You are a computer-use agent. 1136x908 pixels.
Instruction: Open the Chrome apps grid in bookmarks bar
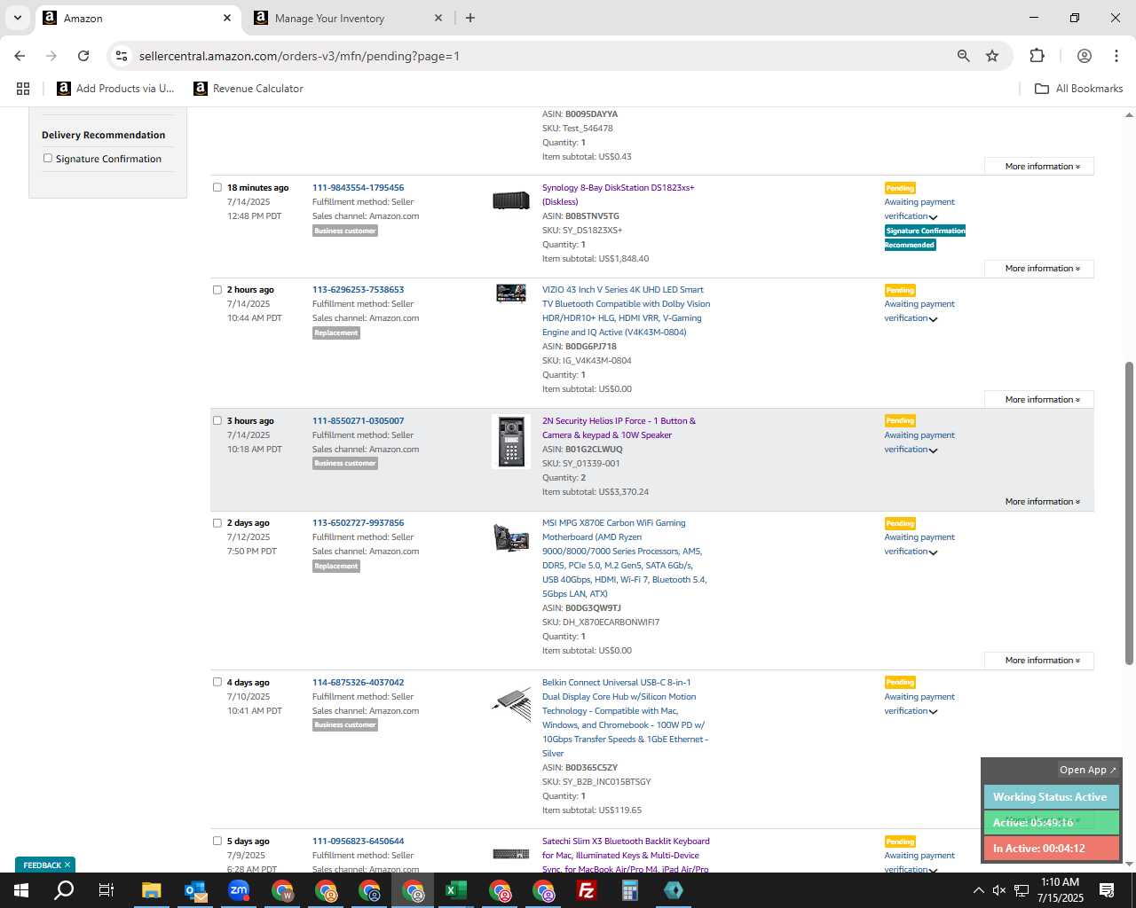[23, 89]
